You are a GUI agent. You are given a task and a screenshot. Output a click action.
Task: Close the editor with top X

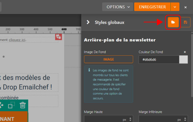[x=186, y=7]
